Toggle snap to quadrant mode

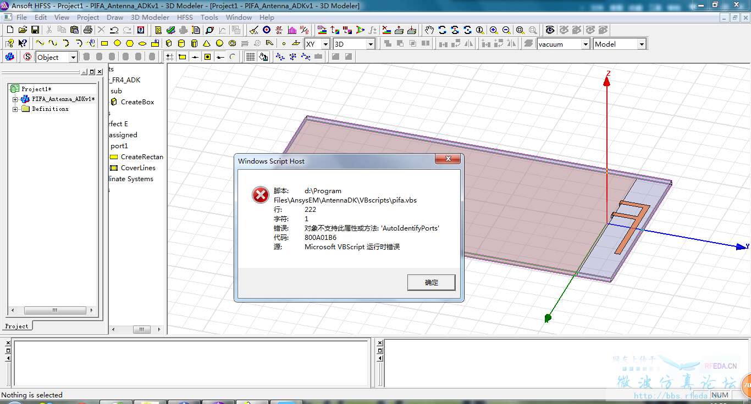tap(220, 57)
